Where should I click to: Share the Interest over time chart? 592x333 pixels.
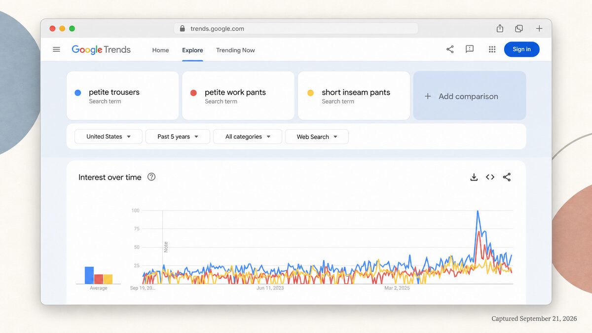point(507,177)
